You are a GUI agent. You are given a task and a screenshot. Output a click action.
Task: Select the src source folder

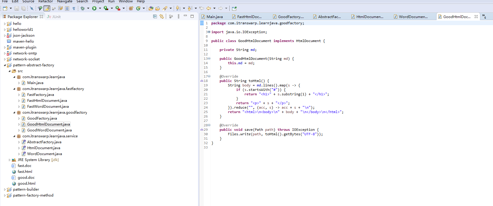(x=20, y=71)
